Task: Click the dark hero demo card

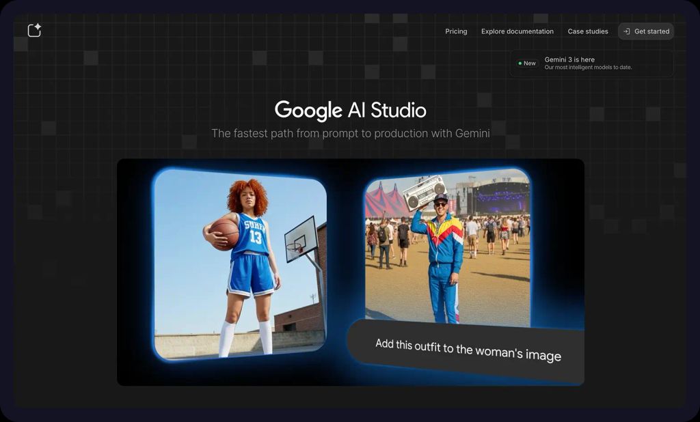Action: point(350,273)
